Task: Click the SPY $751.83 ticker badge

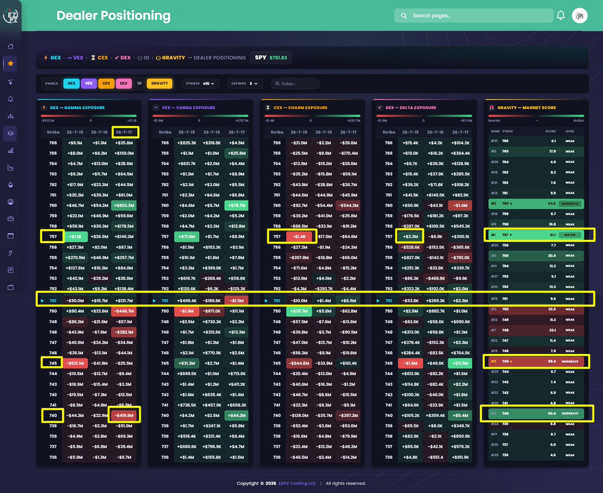Action: tap(271, 58)
